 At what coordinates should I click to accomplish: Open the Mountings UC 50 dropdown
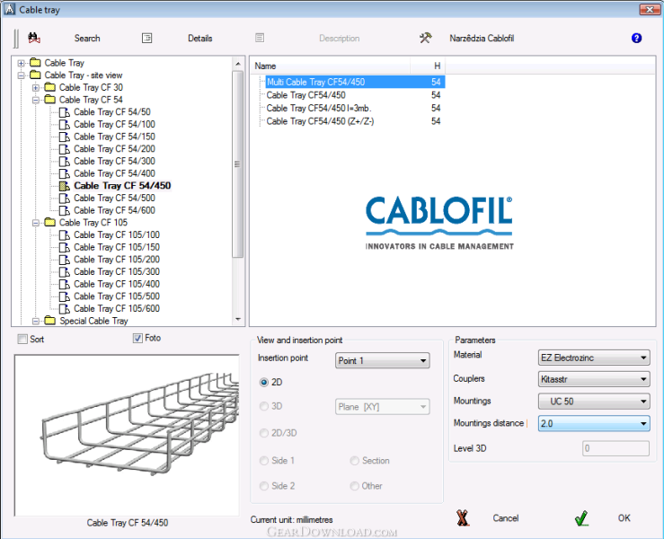pos(594,401)
